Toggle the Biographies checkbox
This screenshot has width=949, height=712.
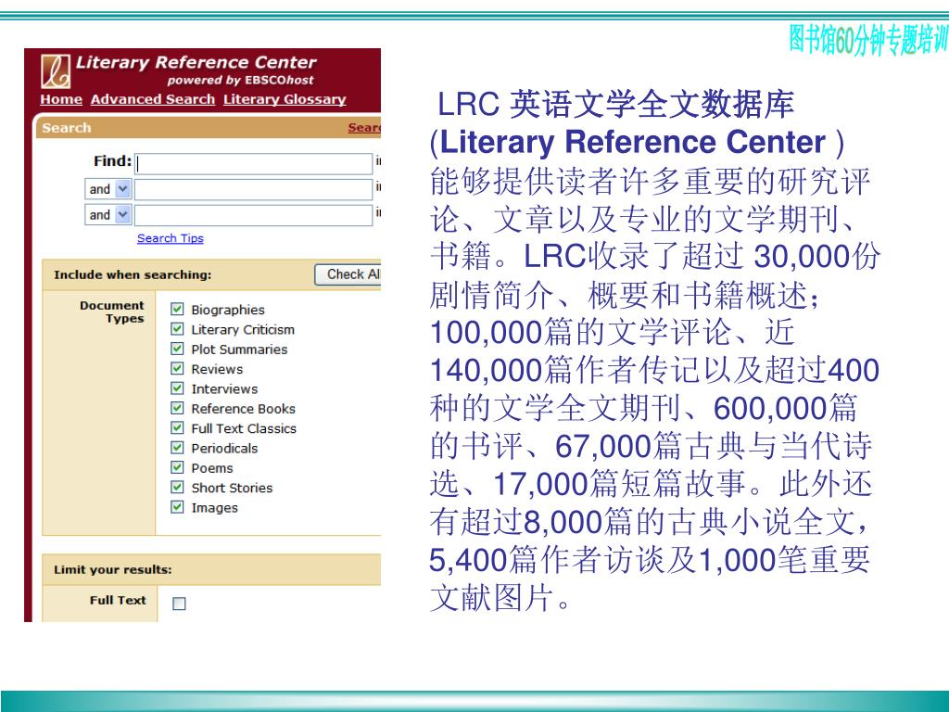177,310
